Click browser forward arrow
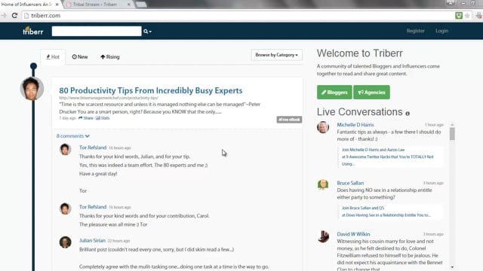 4,15
